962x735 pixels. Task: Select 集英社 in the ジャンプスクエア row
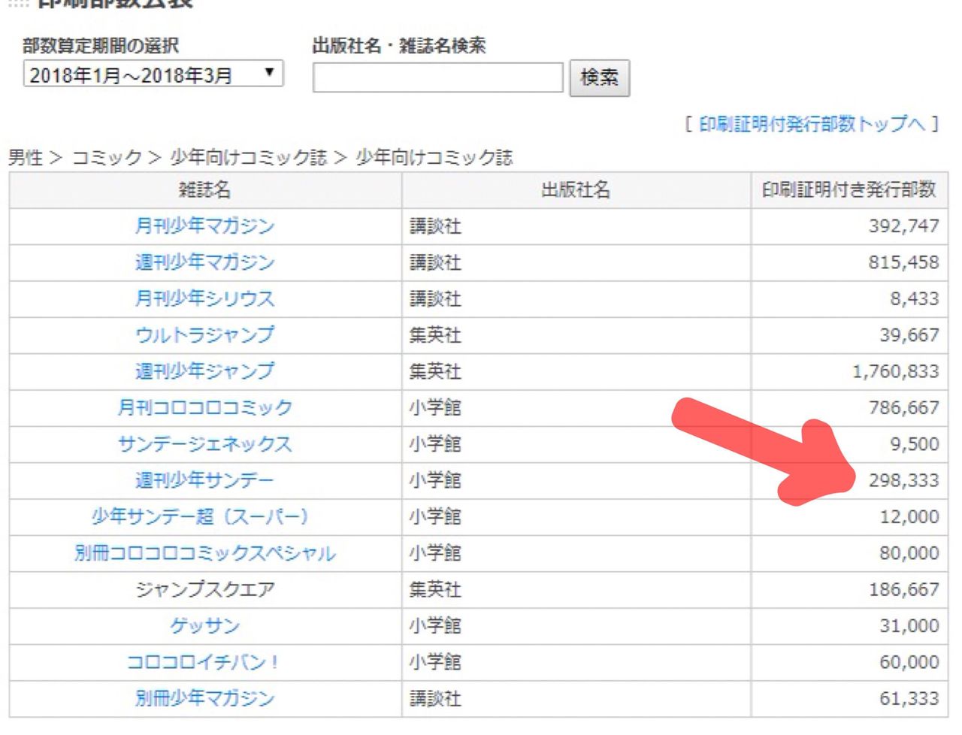coord(435,589)
